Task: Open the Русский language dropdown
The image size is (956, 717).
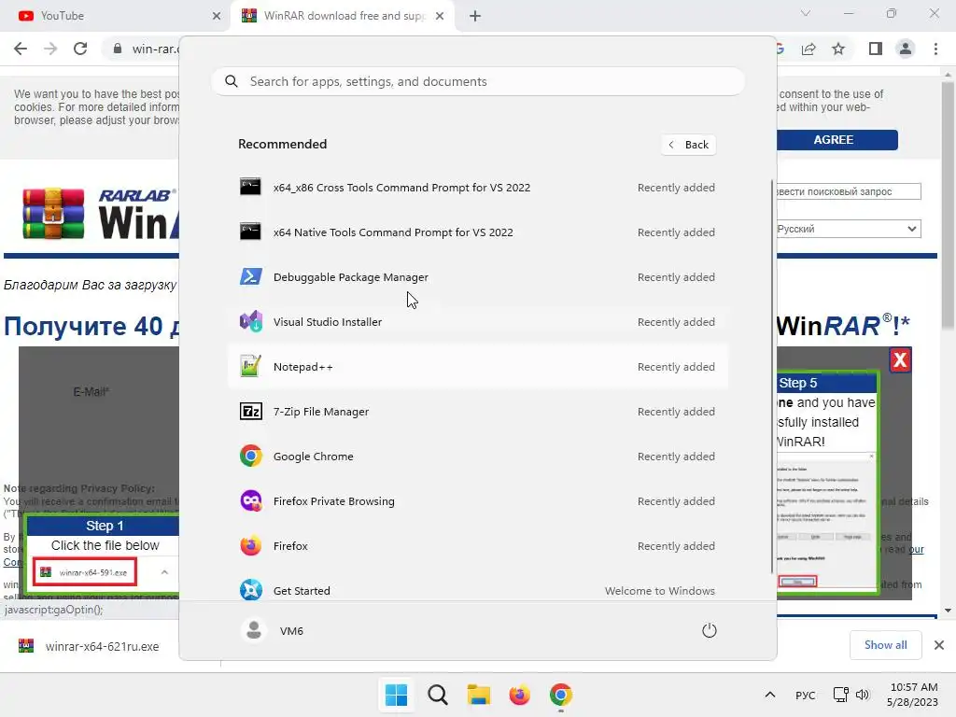Action: point(848,229)
